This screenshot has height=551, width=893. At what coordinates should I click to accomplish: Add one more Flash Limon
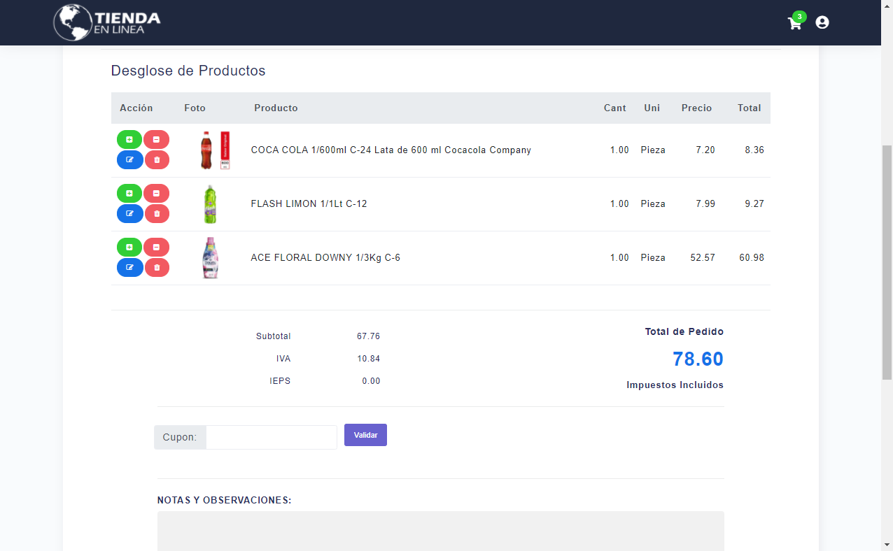pyautogui.click(x=129, y=194)
